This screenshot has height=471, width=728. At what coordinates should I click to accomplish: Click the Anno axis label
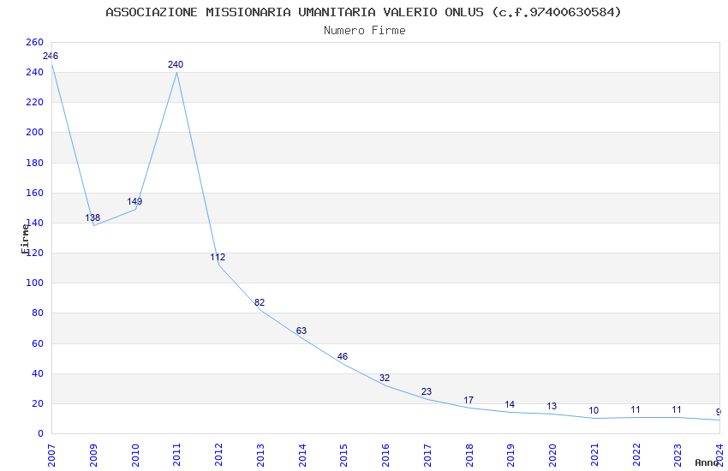(707, 462)
